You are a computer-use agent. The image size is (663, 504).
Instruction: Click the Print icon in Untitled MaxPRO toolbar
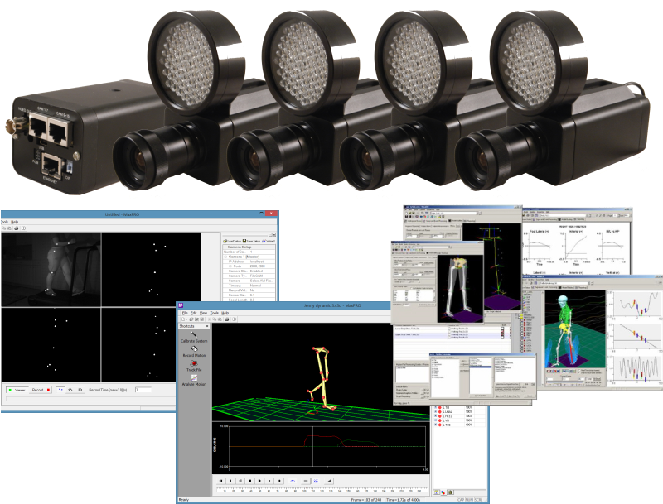tap(16, 228)
